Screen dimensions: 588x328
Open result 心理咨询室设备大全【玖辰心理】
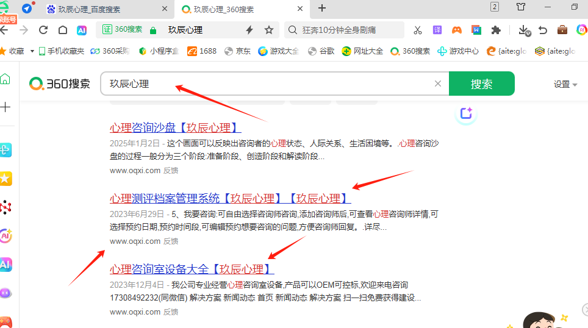click(192, 269)
